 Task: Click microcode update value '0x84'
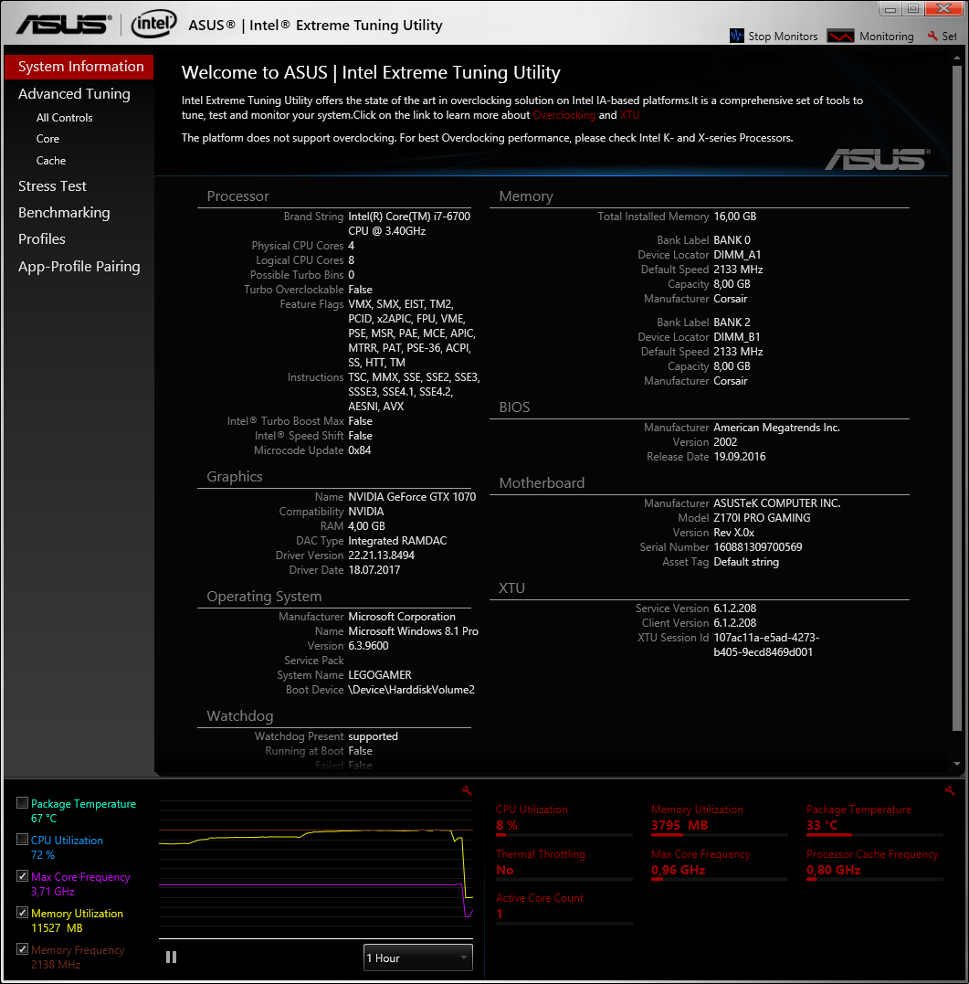(359, 450)
